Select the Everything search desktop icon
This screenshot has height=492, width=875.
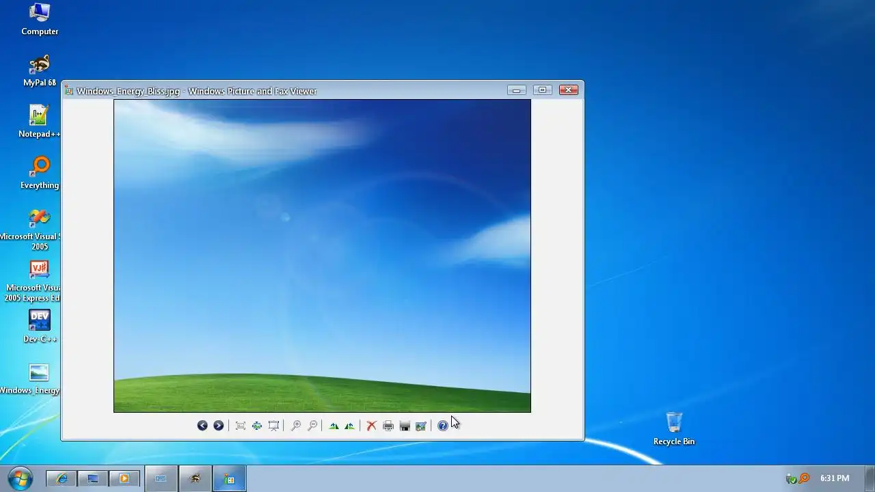[x=40, y=173]
